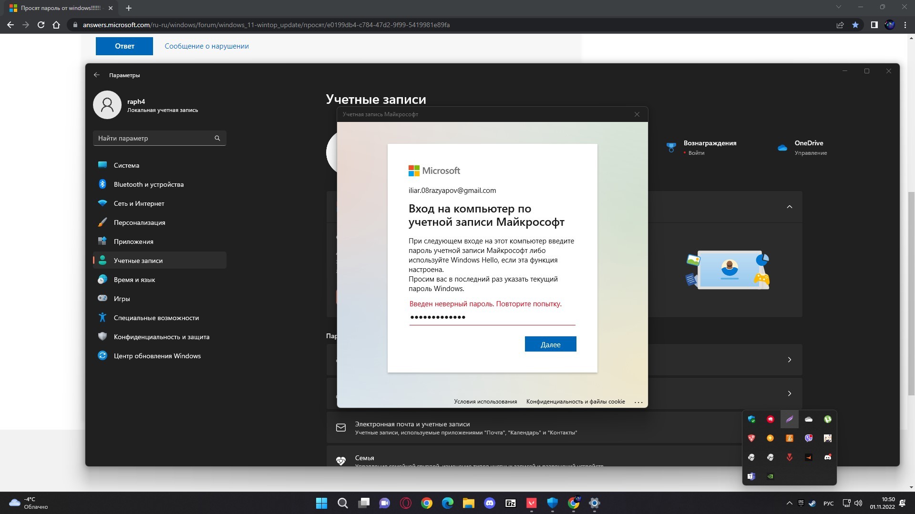Click the orange up-arrow tray icon
915x514 pixels.
coord(771,438)
